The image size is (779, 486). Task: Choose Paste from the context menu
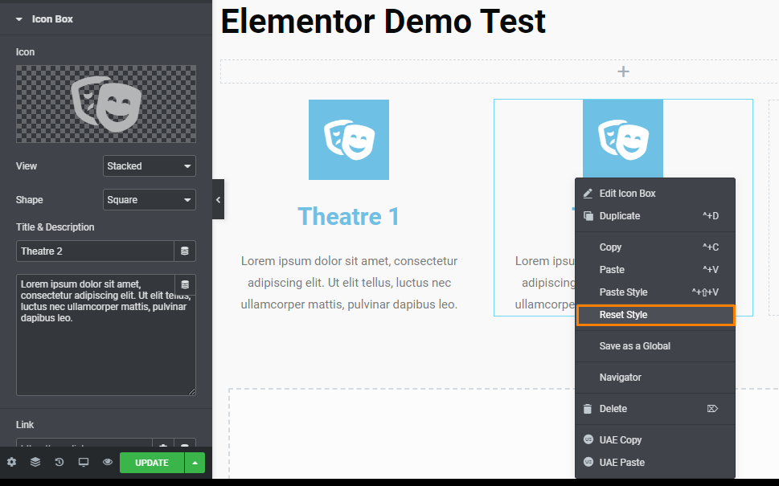click(655, 270)
